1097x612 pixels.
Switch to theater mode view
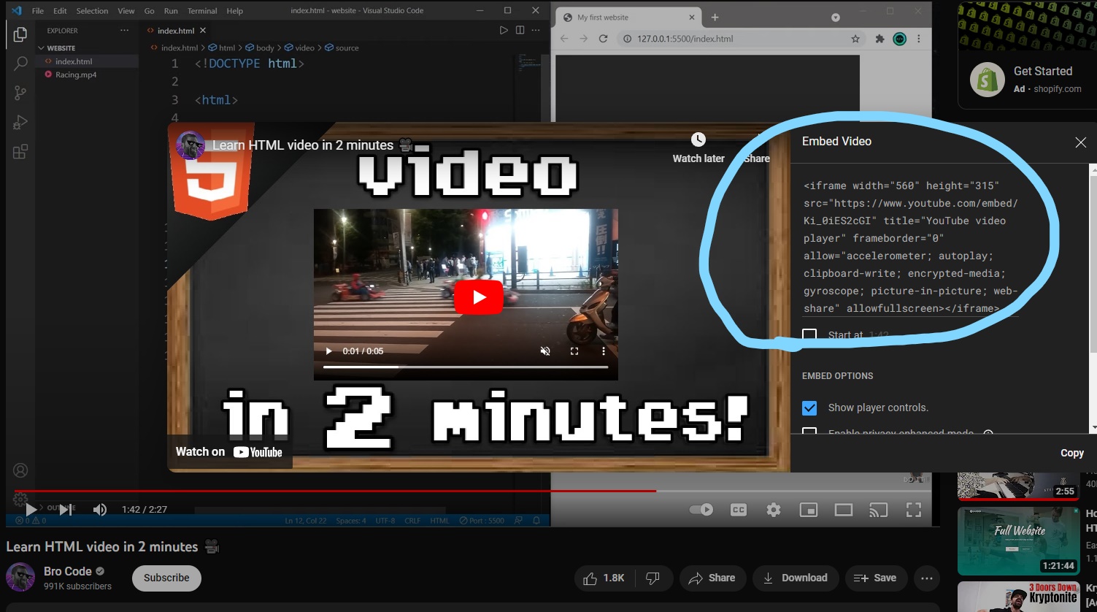[844, 510]
